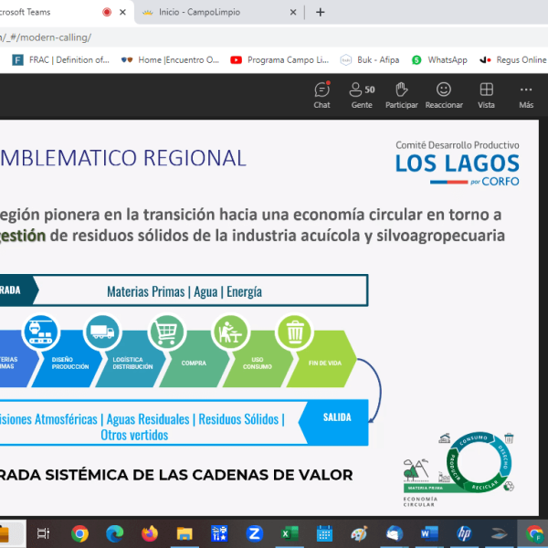Open the Reaccionar emoji reactions
The image size is (548, 548).
click(444, 95)
